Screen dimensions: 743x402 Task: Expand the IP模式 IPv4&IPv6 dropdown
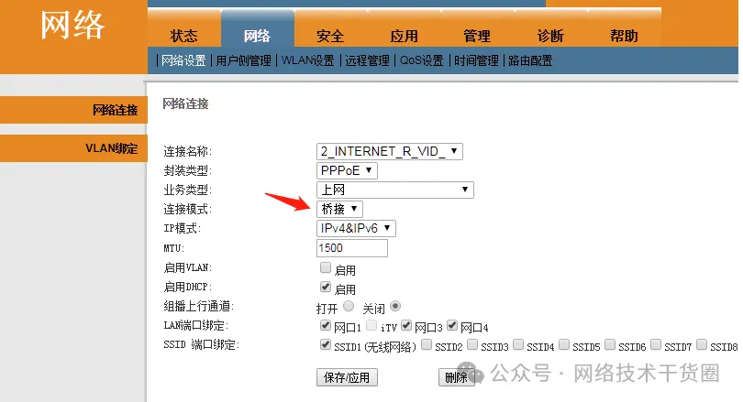(356, 228)
